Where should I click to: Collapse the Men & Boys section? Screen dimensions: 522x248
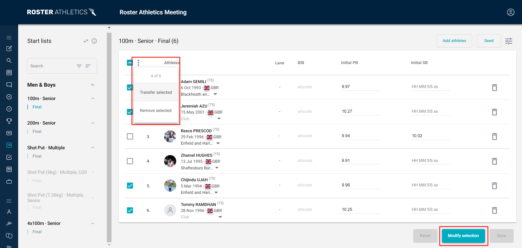[x=93, y=85]
